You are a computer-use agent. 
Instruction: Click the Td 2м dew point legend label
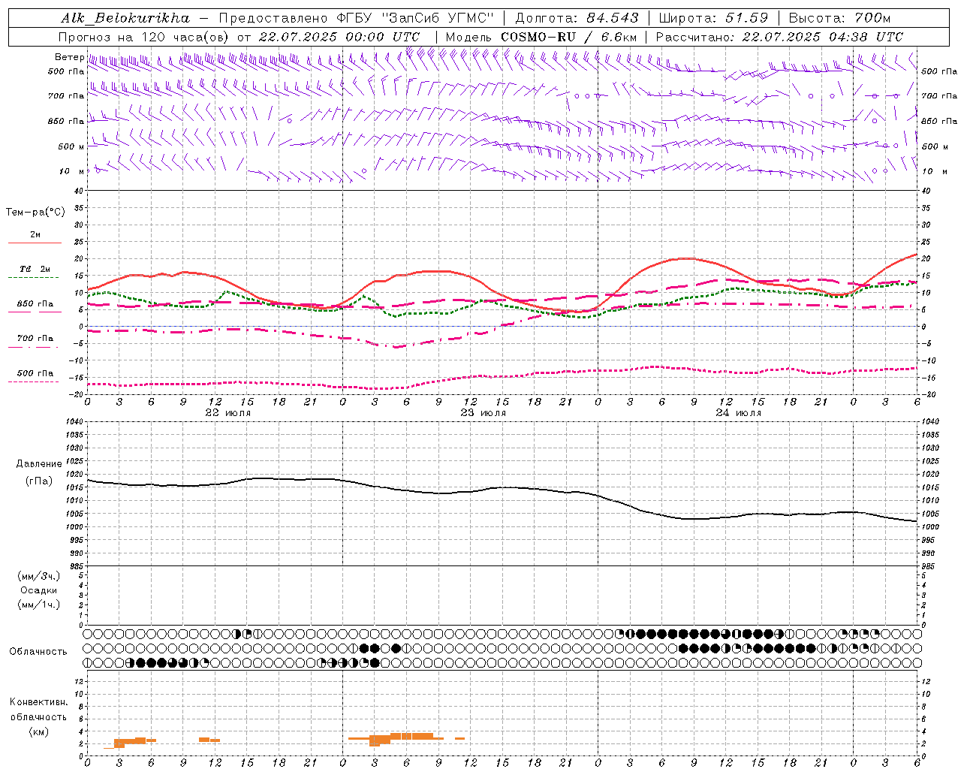coord(35,269)
